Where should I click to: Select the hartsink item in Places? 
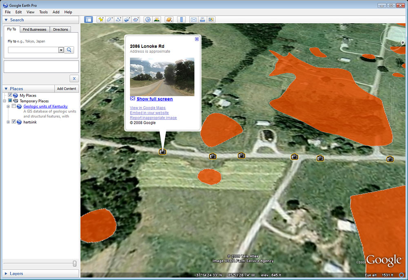click(x=30, y=122)
